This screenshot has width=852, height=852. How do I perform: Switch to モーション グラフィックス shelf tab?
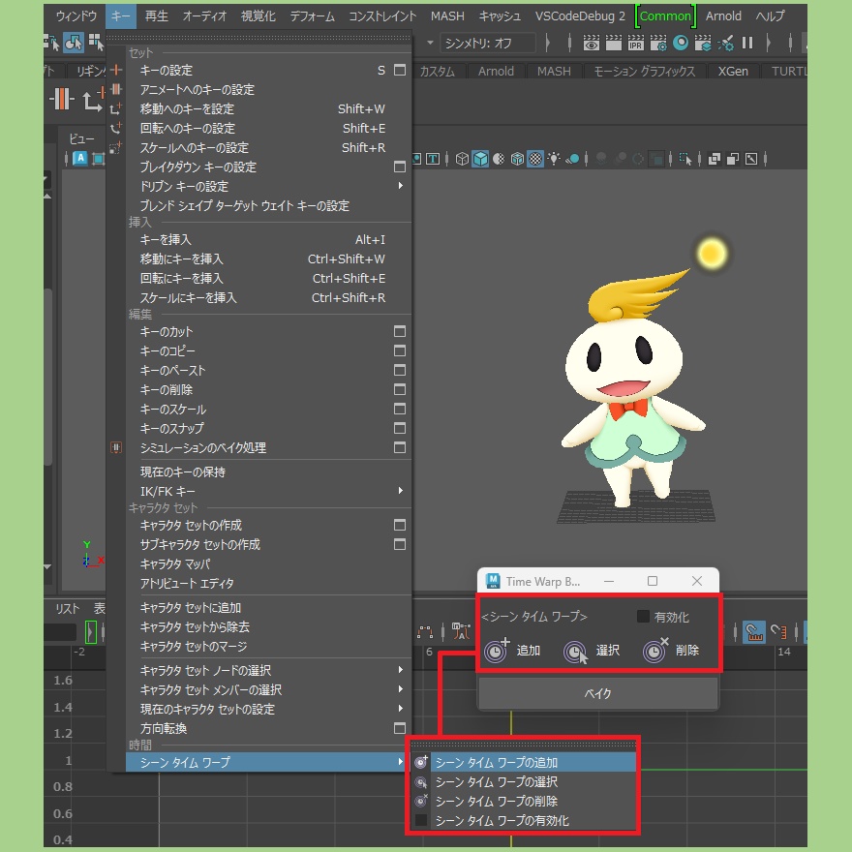[644, 72]
